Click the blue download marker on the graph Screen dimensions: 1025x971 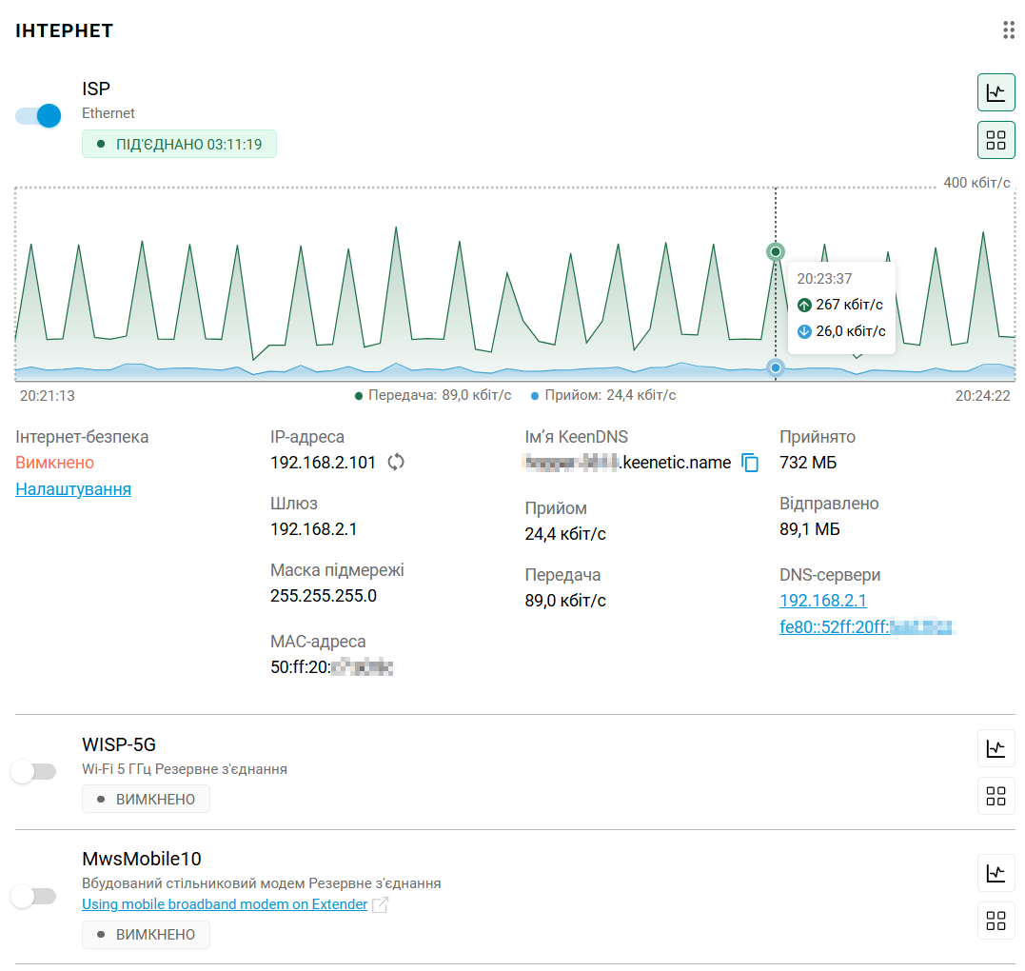pyautogui.click(x=776, y=367)
